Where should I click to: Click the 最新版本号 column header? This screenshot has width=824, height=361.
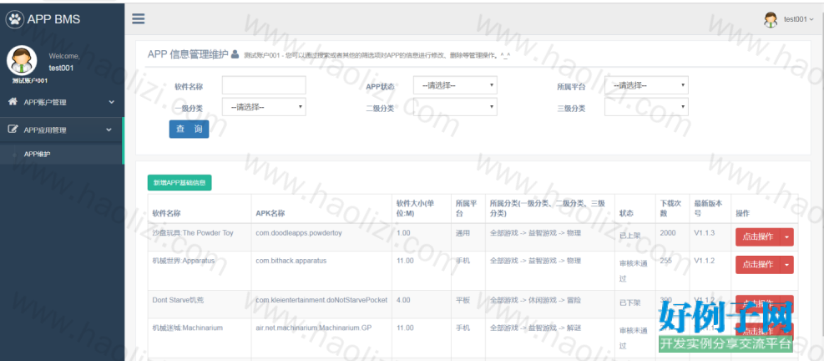click(709, 208)
